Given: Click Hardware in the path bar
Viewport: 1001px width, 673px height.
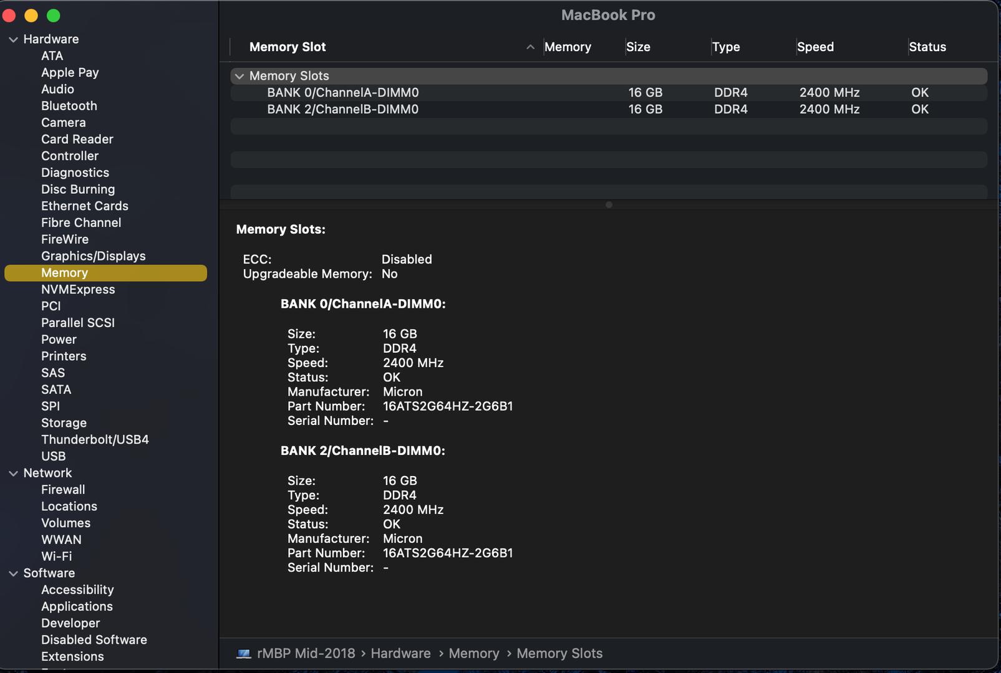Looking at the screenshot, I should 400,654.
